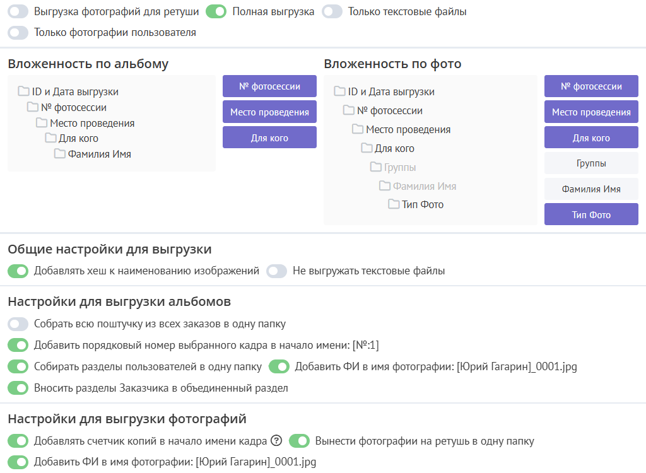
Task: Disable 'Вынести фотографии на ретушь' toggle
Action: coord(300,441)
